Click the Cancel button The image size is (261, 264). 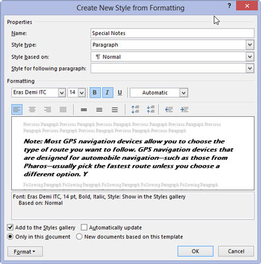236,251
